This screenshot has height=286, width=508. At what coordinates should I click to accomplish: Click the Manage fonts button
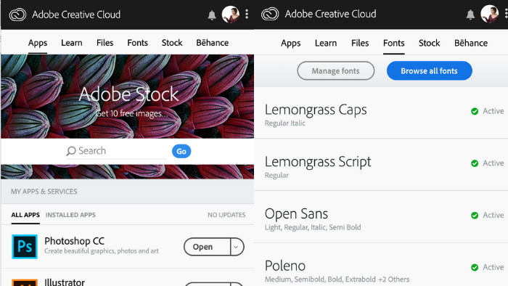pyautogui.click(x=335, y=70)
